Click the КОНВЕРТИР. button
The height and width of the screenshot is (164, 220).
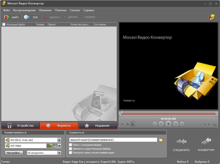206,144
